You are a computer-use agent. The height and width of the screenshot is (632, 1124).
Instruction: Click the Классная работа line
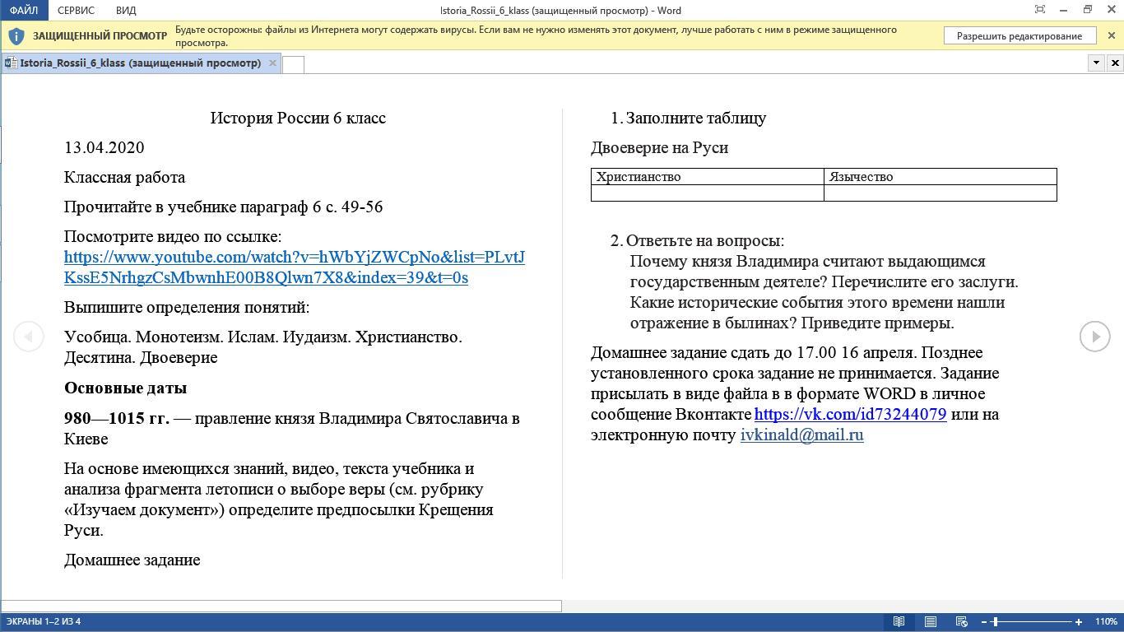[125, 177]
